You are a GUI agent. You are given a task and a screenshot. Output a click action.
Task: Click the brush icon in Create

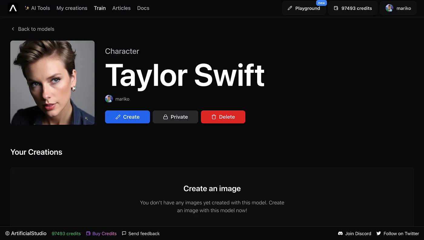[118, 117]
